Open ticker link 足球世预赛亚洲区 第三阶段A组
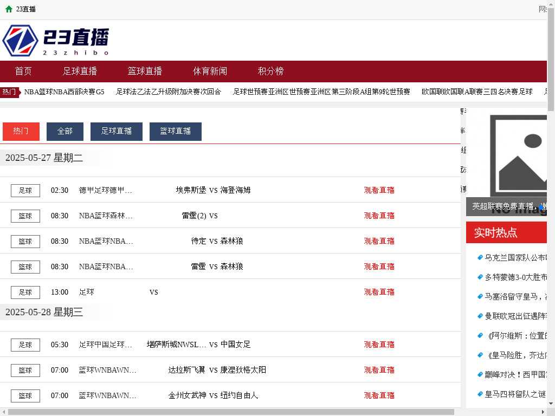Viewport: 555px width, 416px height. pyautogui.click(x=321, y=92)
